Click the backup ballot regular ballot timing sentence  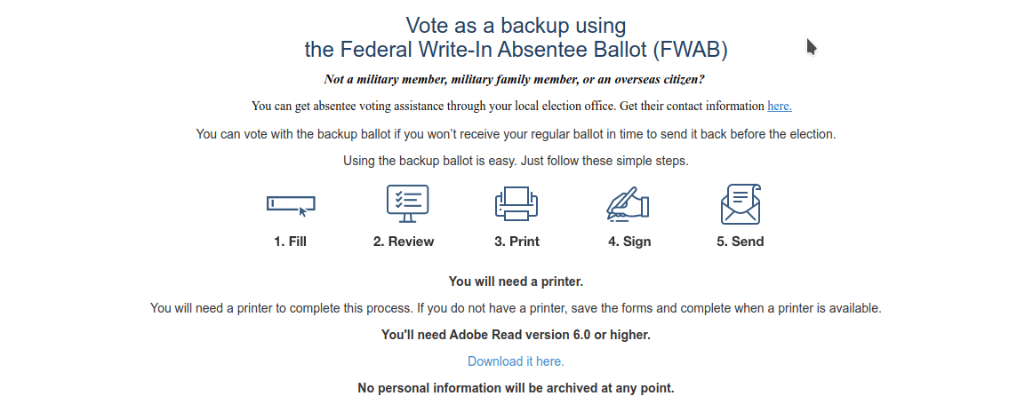coord(516,134)
